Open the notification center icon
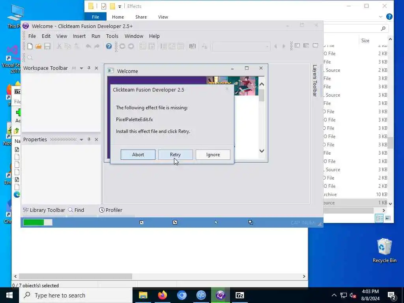This screenshot has height=303, width=404. tap(392, 295)
